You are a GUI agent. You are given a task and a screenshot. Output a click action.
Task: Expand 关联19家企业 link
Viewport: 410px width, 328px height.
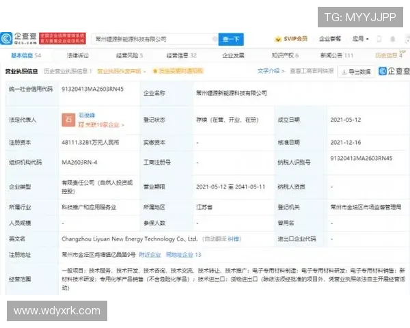(x=101, y=125)
